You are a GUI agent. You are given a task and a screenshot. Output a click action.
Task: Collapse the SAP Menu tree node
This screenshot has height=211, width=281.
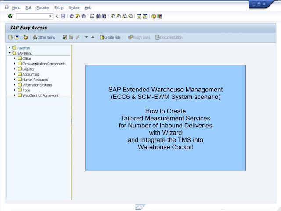coord(10,53)
